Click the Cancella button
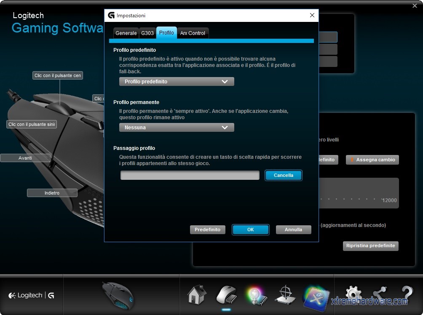Image resolution: width=423 pixels, height=315 pixels. [283, 176]
